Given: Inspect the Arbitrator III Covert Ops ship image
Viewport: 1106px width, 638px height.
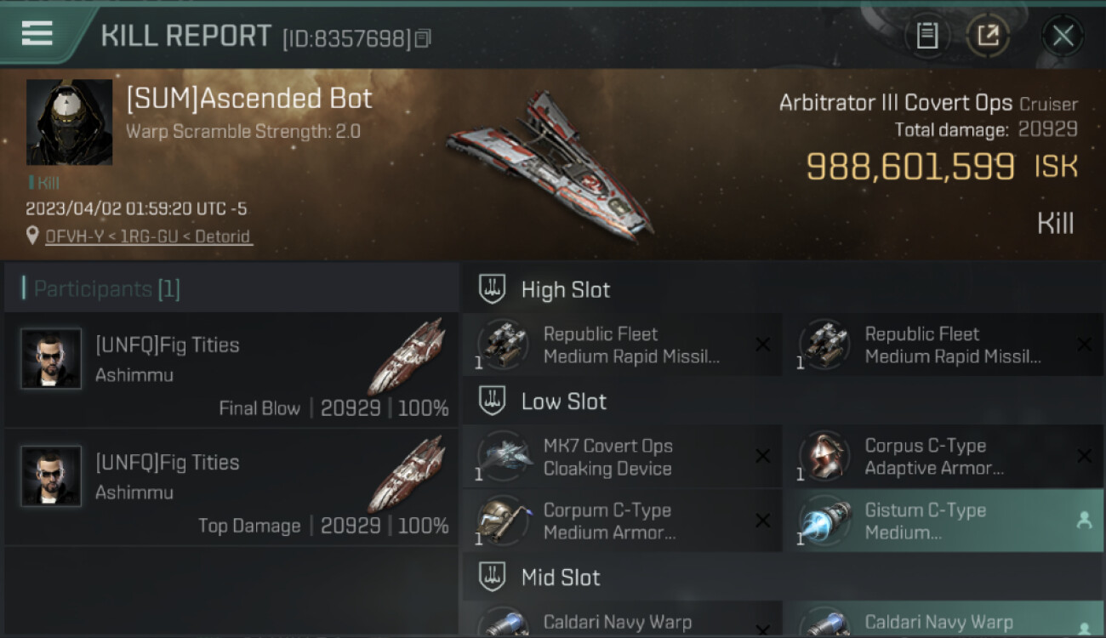Looking at the screenshot, I should coord(550,163).
